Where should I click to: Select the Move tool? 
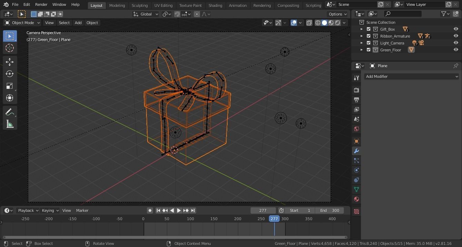pos(10,62)
